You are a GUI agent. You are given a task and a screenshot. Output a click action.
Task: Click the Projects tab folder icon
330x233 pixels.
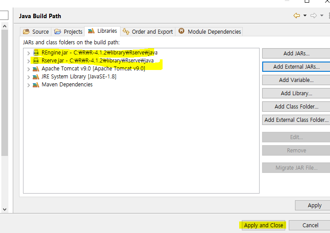58,31
